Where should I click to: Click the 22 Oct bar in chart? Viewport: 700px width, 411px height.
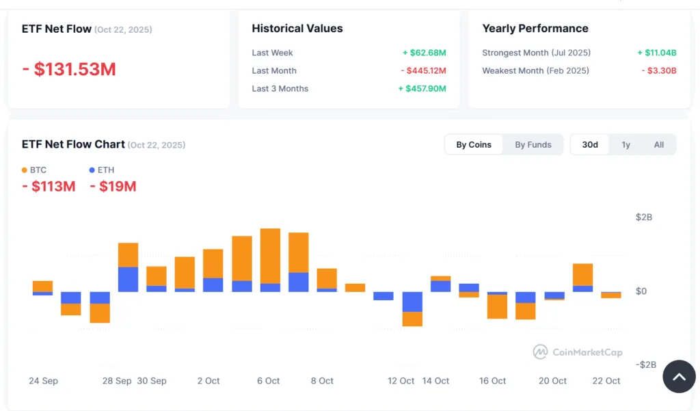coord(611,295)
